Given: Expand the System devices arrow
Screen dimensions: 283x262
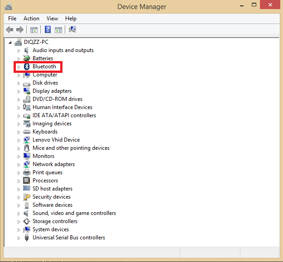Looking at the screenshot, I should [x=19, y=230].
